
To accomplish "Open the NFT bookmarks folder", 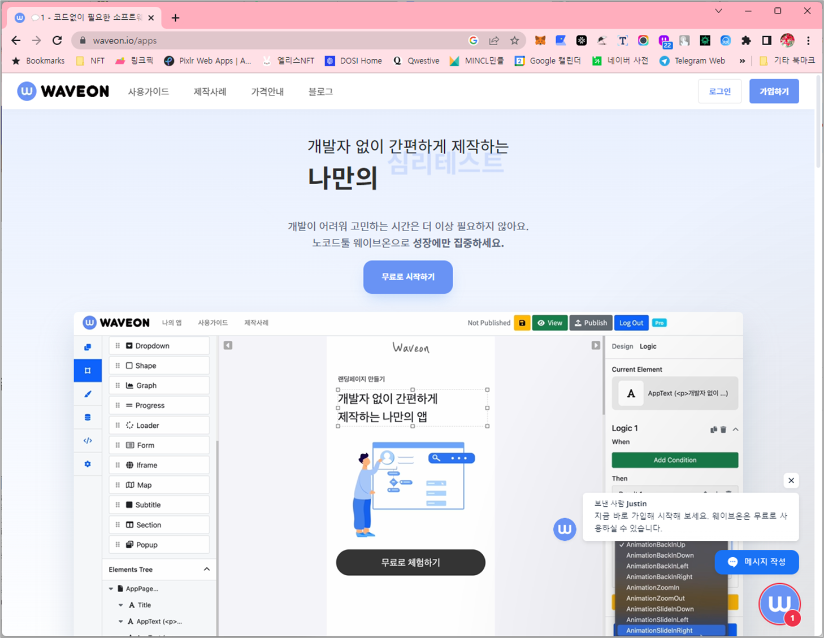I will coord(90,60).
